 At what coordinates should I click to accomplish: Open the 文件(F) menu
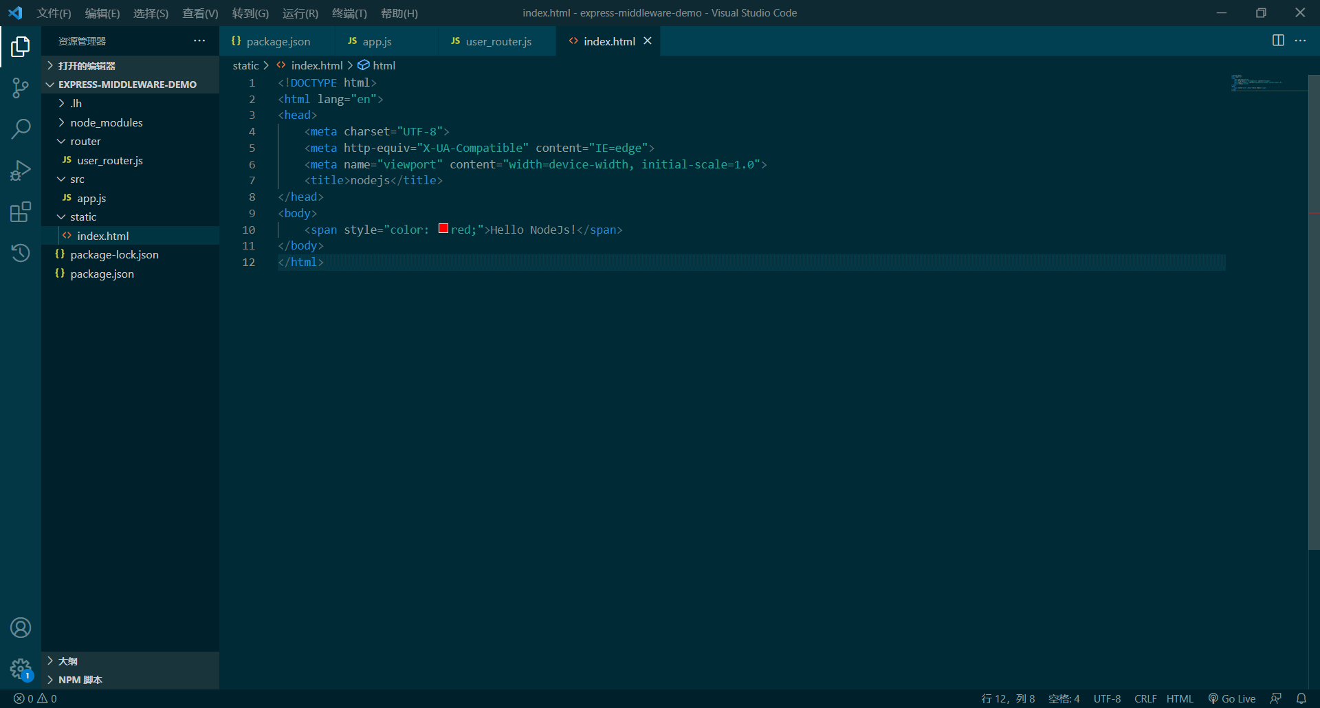click(54, 13)
